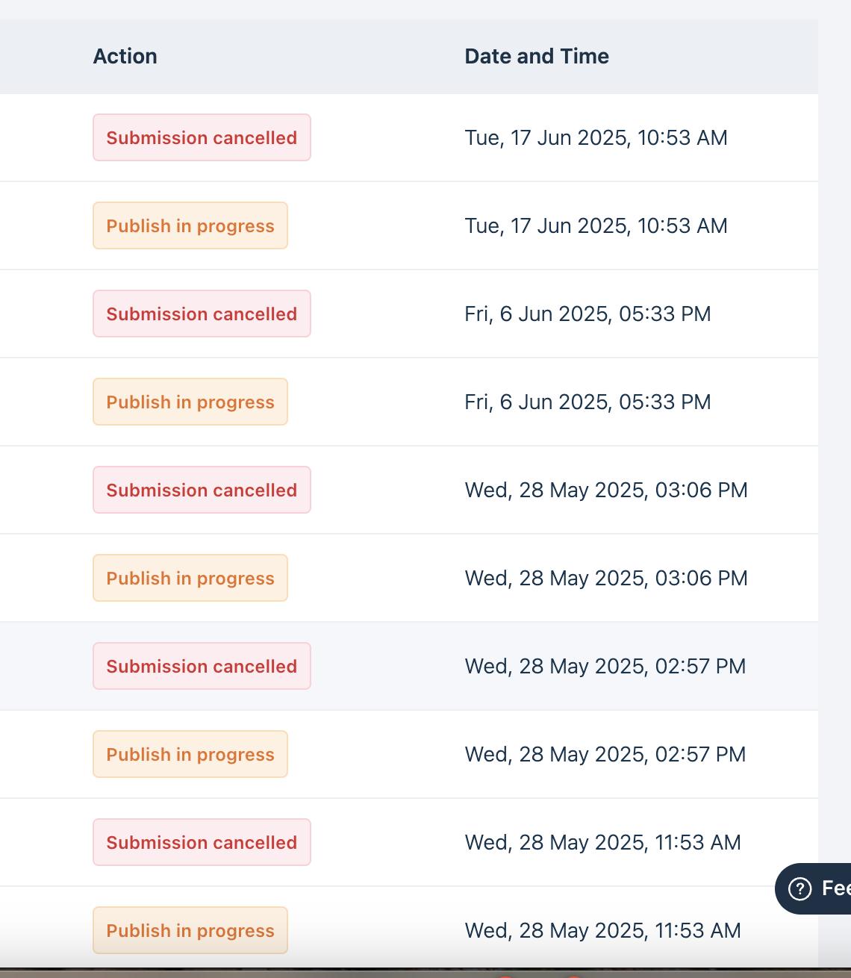Click the date in 17 Jun Submission cancelled row
Image resolution: width=851 pixels, height=978 pixels.
click(596, 138)
